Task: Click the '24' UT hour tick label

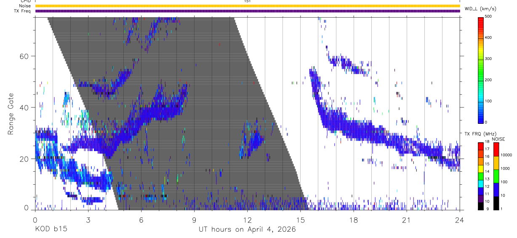Action: (460, 220)
